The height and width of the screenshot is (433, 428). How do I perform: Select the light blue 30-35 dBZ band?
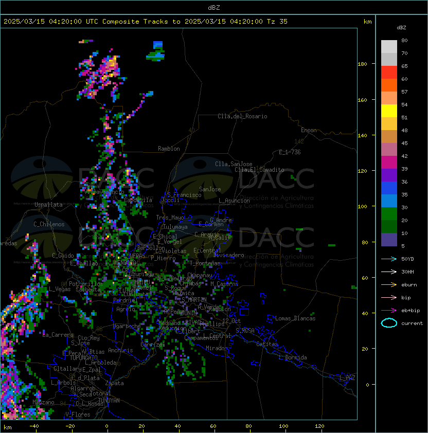389,201
